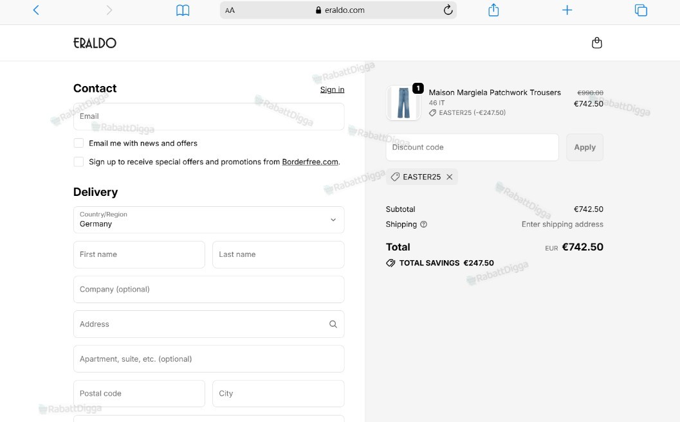This screenshot has height=422, width=680.
Task: Open Safari bookmarks book icon
Action: click(183, 10)
